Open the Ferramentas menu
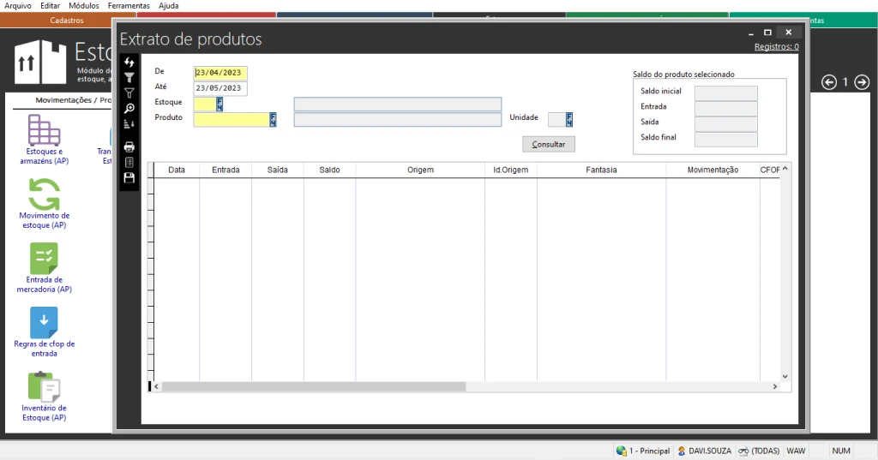This screenshot has width=878, height=460. tap(129, 5)
